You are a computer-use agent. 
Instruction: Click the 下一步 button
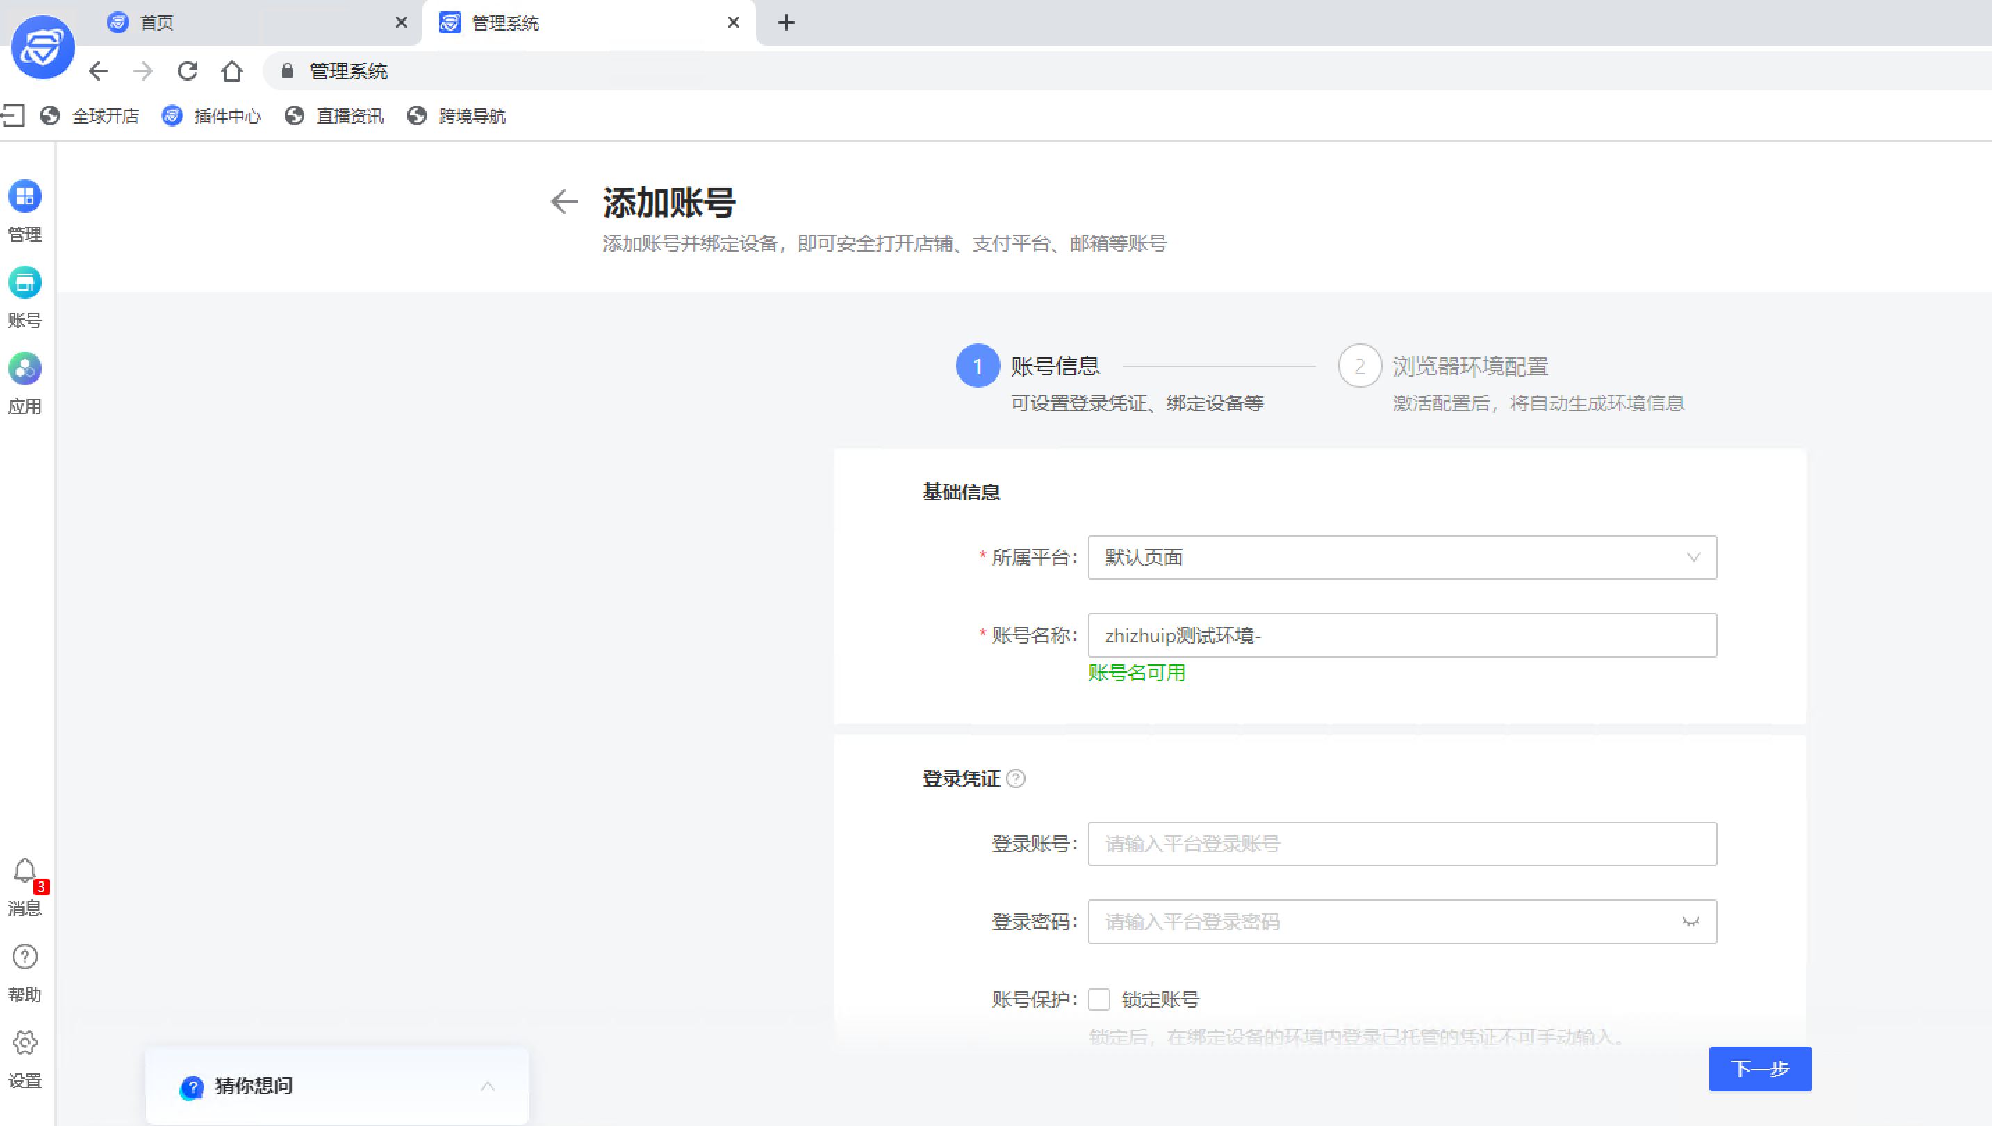pos(1760,1069)
